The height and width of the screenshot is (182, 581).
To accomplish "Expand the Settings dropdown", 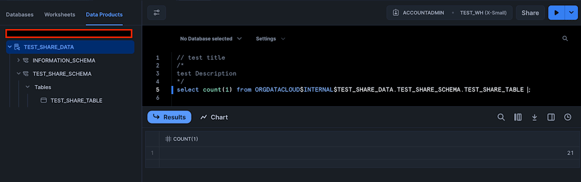I will tap(271, 39).
